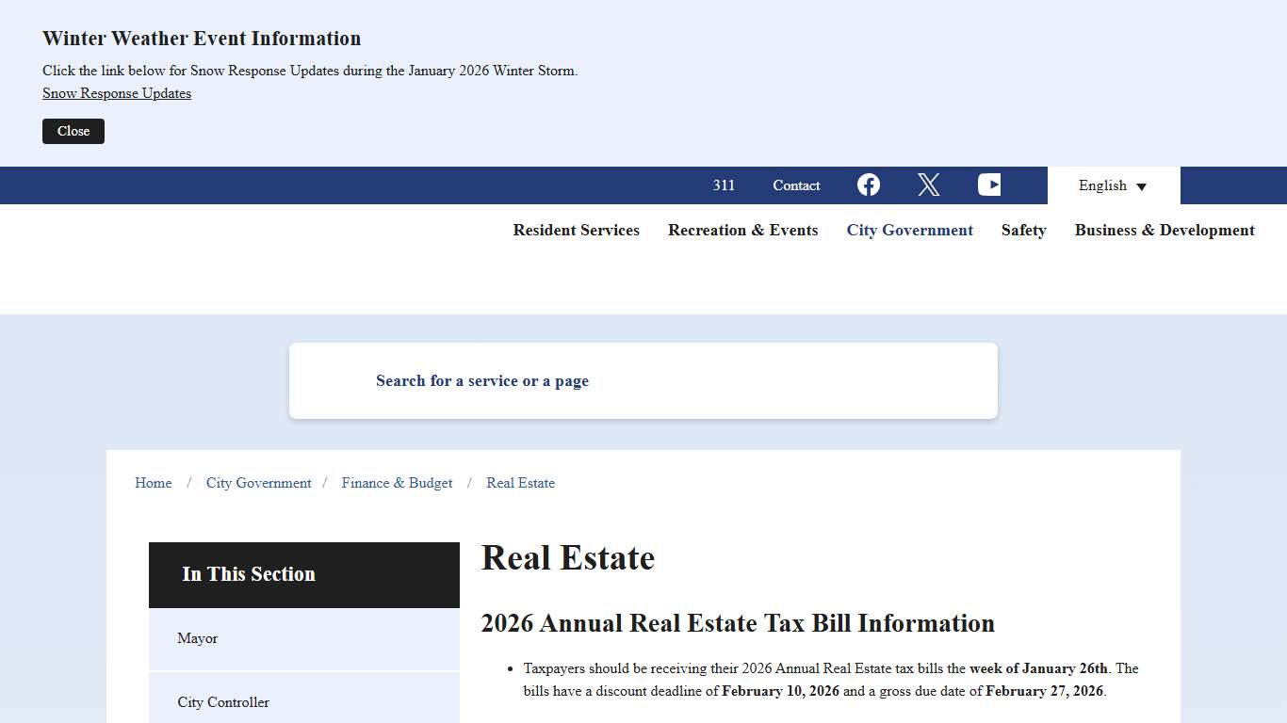1287x723 pixels.
Task: Open the City Government menu
Action: [909, 230]
